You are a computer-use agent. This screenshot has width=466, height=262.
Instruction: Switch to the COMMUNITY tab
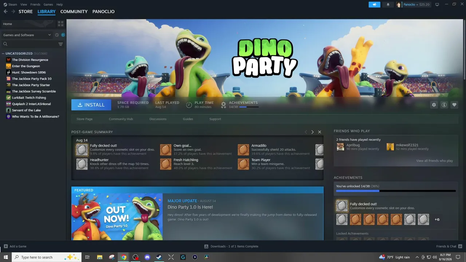(74, 12)
